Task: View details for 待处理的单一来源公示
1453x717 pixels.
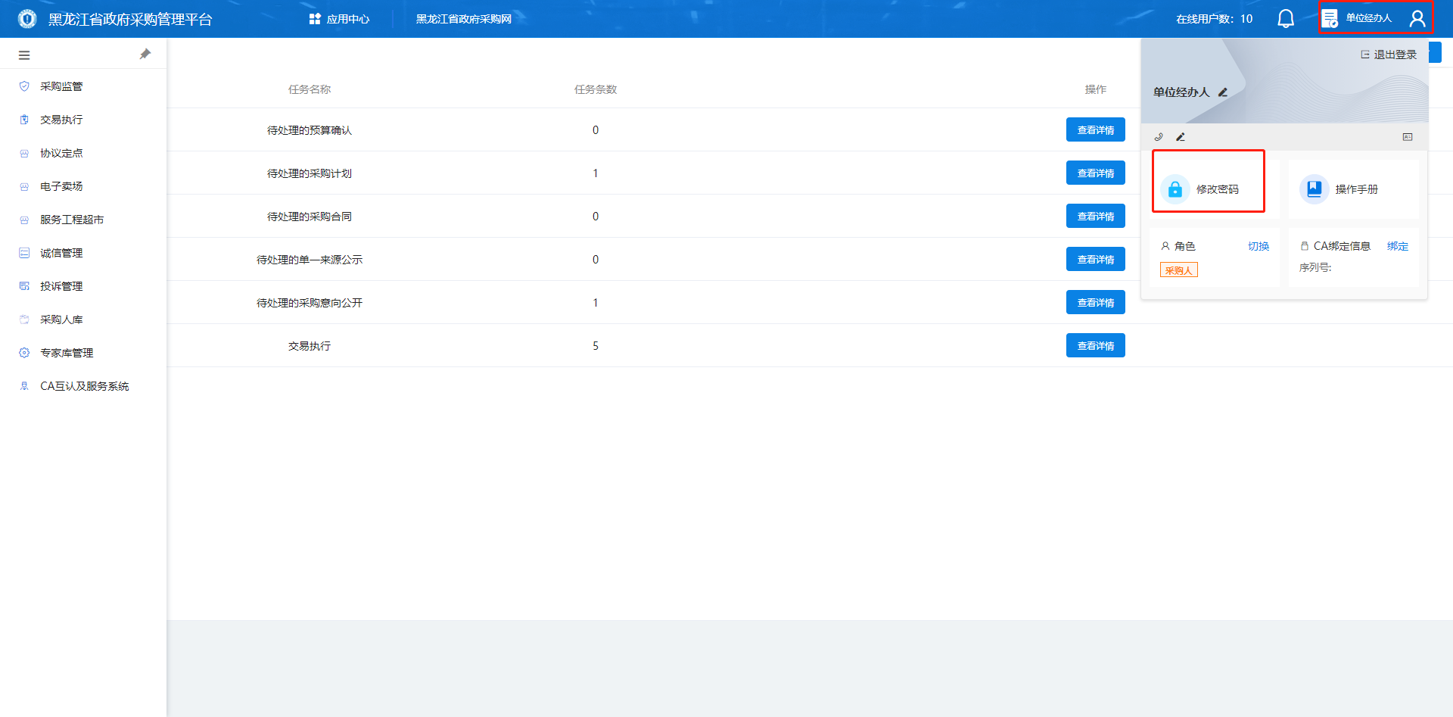Action: click(x=1095, y=259)
